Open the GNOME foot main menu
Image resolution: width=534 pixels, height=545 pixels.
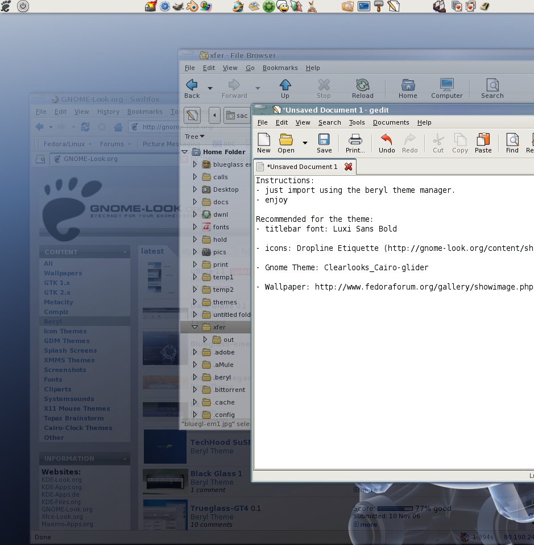pos(6,6)
